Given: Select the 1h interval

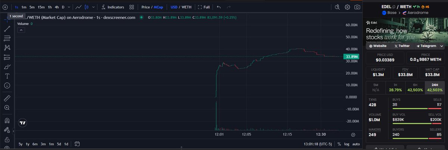Looking at the screenshot, I should tap(50, 7).
